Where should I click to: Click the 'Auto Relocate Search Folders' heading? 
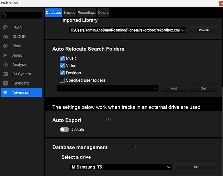click(88, 49)
